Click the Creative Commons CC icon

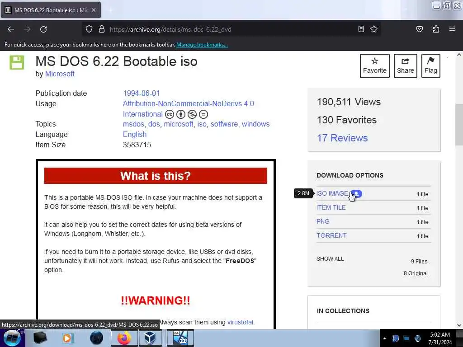(169, 114)
